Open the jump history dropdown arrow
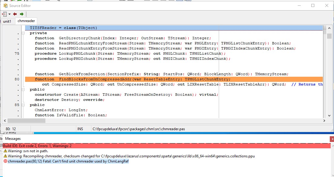The width and height of the screenshot is (334, 177). (9, 14)
